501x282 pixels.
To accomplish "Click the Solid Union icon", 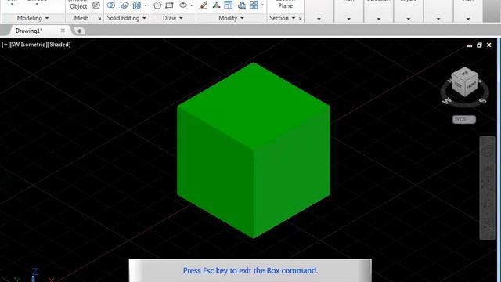I will [x=111, y=5].
